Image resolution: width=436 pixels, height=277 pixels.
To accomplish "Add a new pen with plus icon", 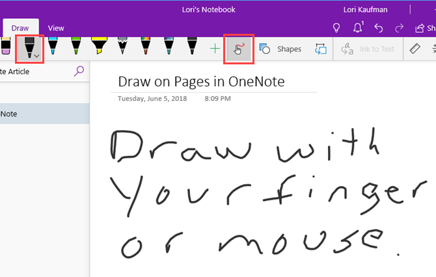I will click(215, 49).
